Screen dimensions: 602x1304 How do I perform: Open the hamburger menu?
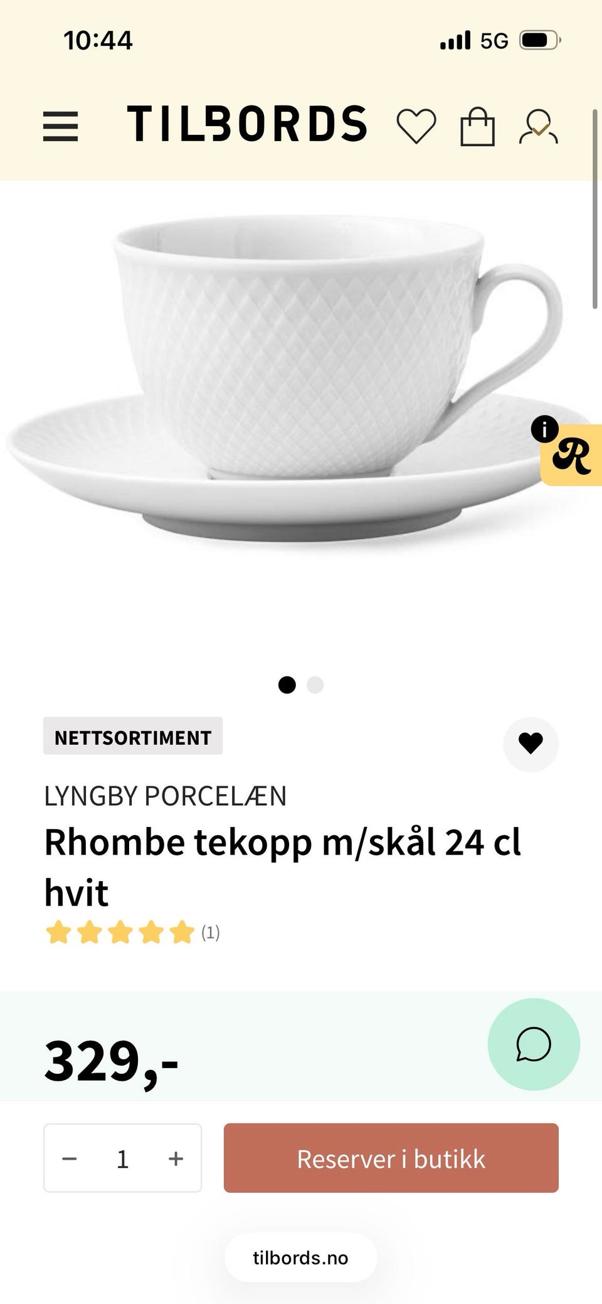60,126
